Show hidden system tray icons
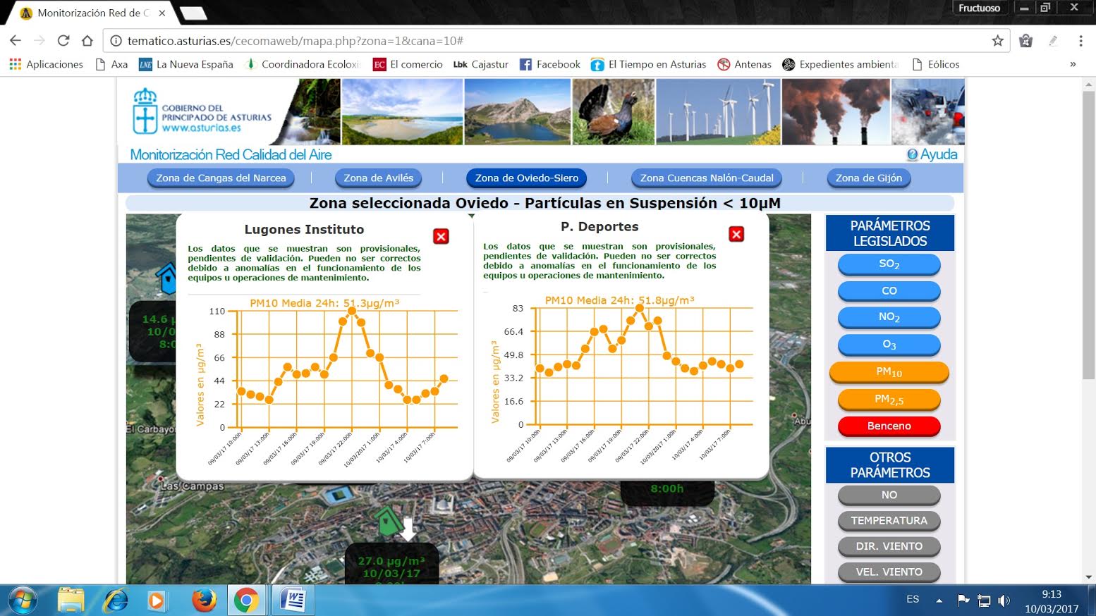Viewport: 1096px width, 616px height. tap(939, 600)
